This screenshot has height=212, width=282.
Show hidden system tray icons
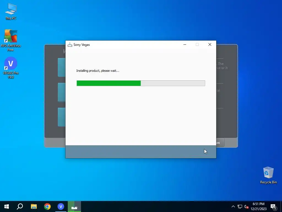(x=233, y=206)
